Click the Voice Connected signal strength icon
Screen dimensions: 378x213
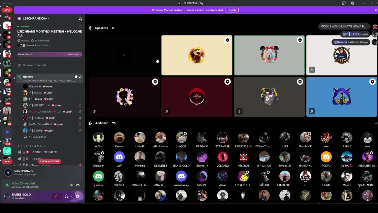click(7, 185)
